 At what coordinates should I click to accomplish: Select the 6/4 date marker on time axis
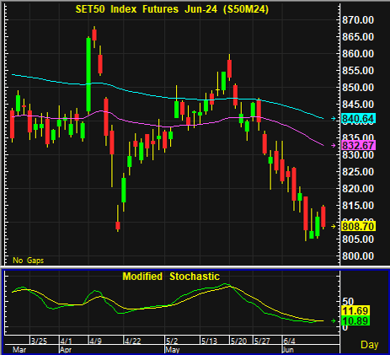289,341
